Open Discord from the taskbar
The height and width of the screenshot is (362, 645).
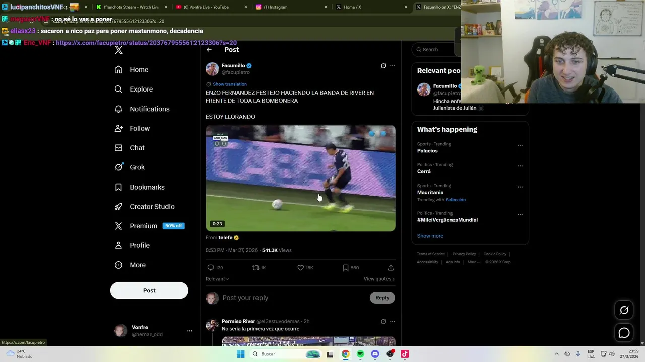coord(375,354)
